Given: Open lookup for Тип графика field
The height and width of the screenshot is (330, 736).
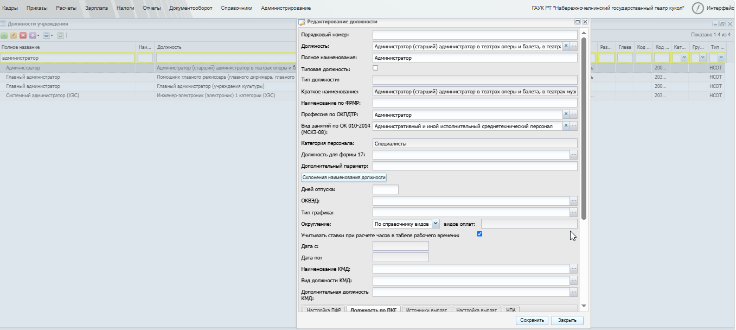Looking at the screenshot, I should pos(574,212).
